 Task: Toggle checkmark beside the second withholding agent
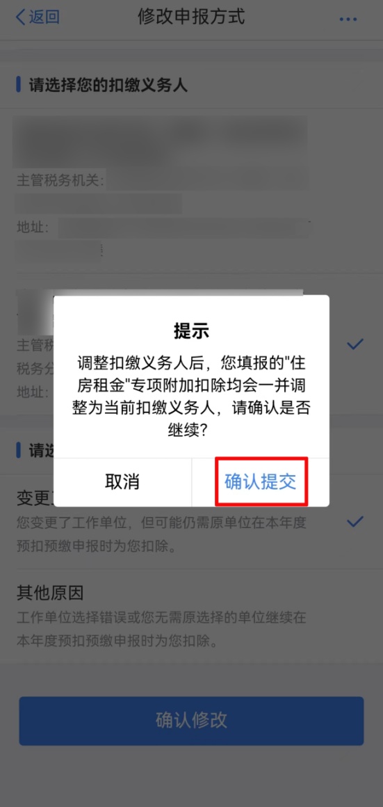click(x=355, y=344)
